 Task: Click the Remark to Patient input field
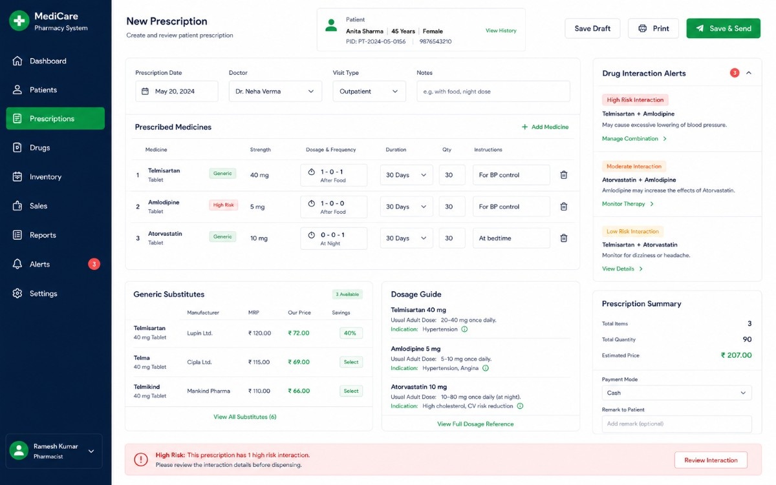click(676, 424)
